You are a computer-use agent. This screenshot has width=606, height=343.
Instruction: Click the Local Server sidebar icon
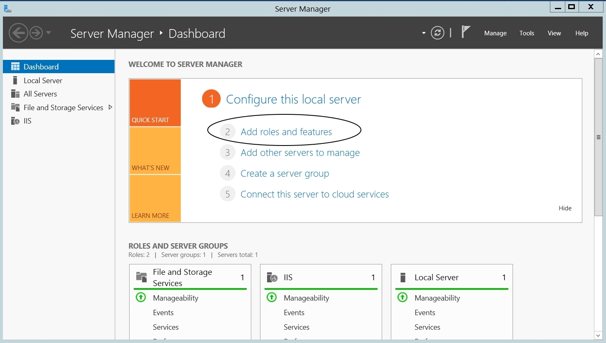coord(15,80)
